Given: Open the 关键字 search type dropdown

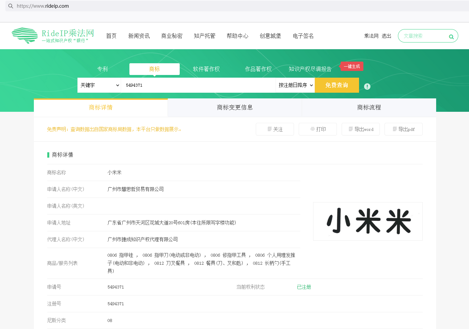Looking at the screenshot, I should [x=99, y=85].
